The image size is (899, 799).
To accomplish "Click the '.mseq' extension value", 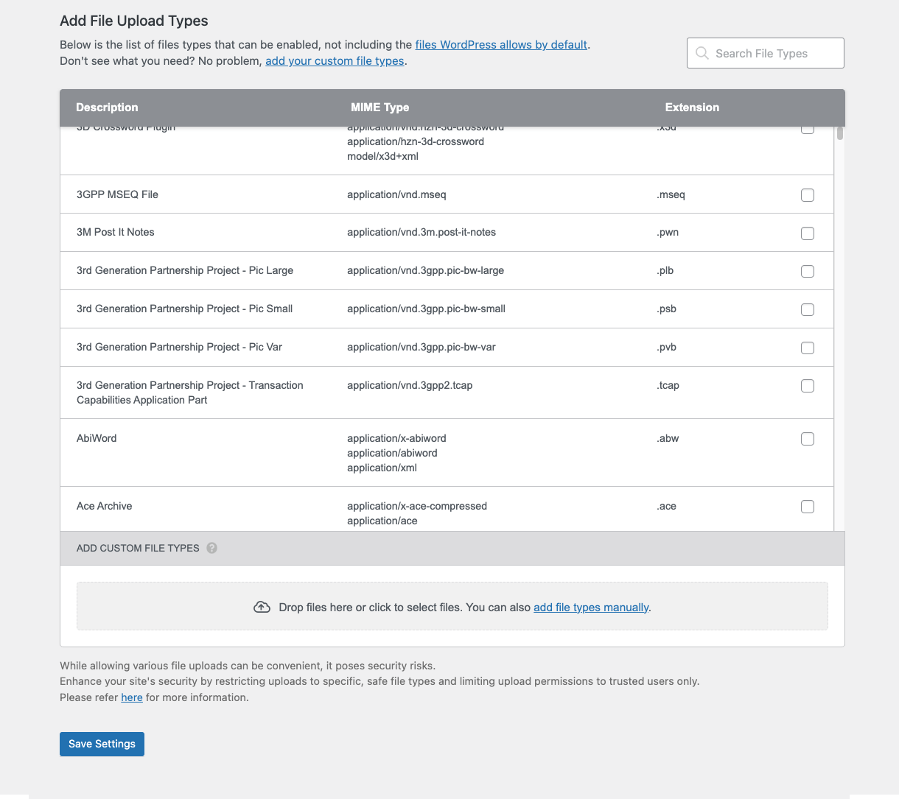I will click(671, 194).
